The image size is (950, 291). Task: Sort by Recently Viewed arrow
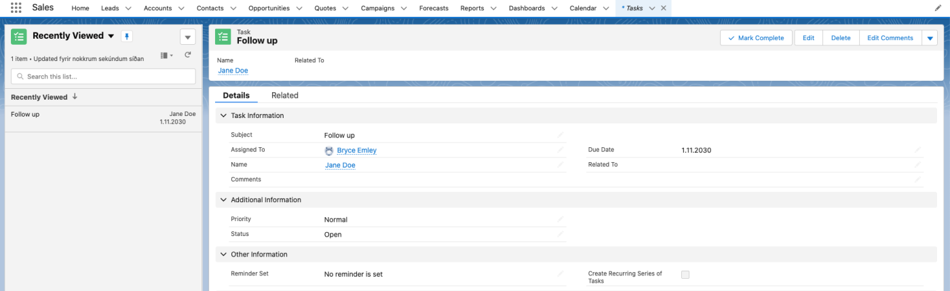tap(75, 97)
